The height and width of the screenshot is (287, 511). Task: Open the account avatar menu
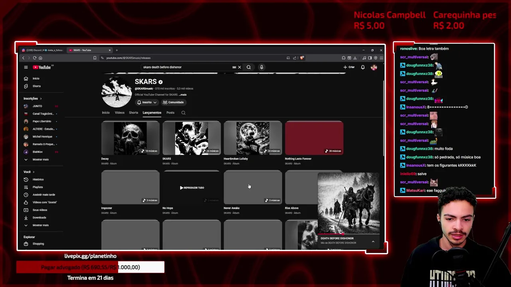pos(374,67)
